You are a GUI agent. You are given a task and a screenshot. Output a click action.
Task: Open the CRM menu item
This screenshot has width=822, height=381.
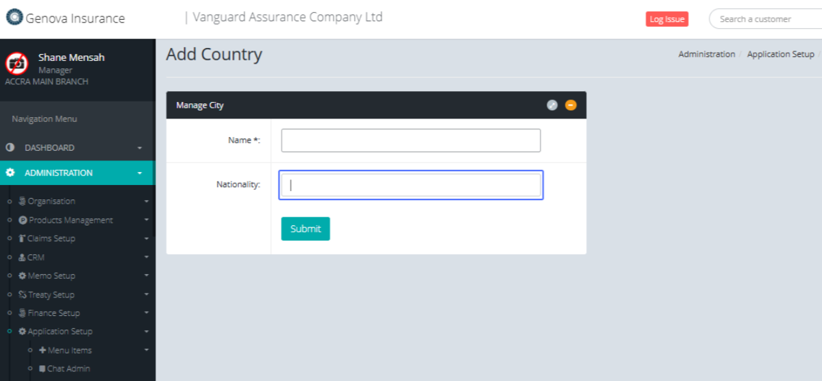(x=35, y=258)
